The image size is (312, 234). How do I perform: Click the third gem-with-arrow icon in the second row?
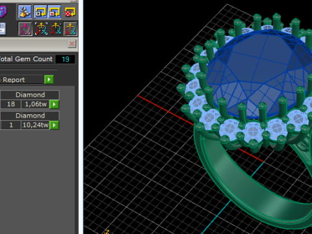(55, 29)
